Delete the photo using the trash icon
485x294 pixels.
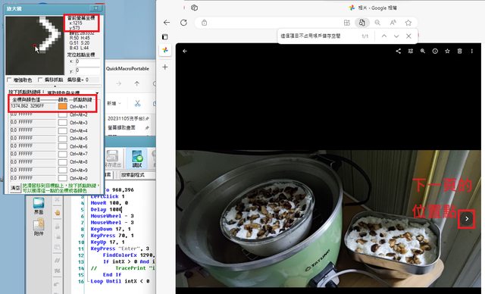[x=460, y=52]
